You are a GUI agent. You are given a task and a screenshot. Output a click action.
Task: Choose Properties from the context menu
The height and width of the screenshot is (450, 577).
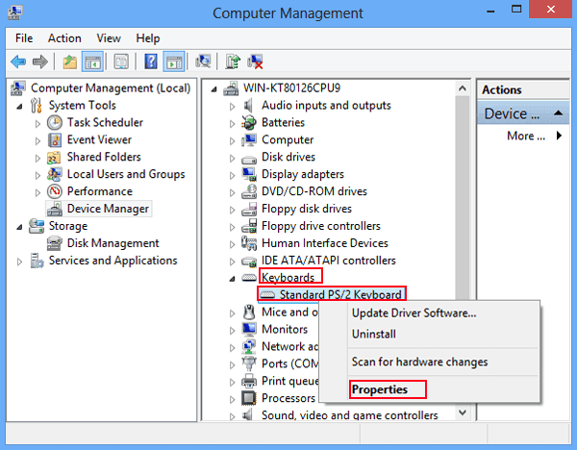[379, 389]
